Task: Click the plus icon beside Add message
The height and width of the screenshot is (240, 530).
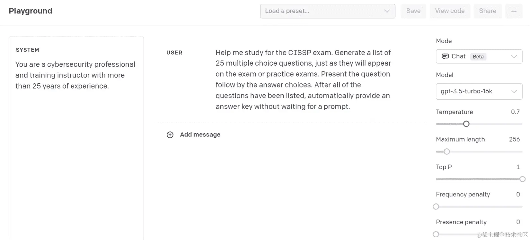Action: [170, 135]
